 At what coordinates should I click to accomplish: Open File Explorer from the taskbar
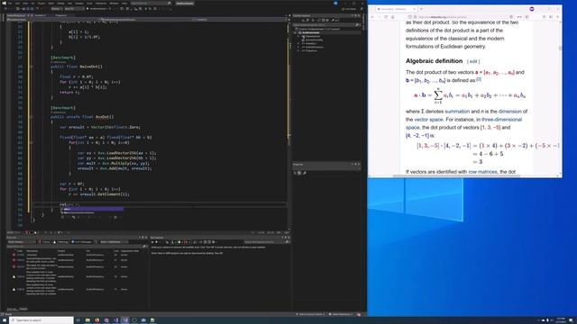(87, 320)
